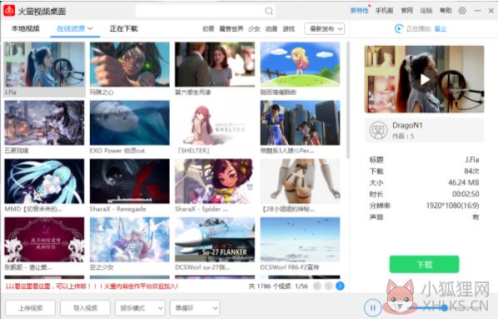Filter videos by the 动漫 category

pyautogui.click(x=271, y=29)
